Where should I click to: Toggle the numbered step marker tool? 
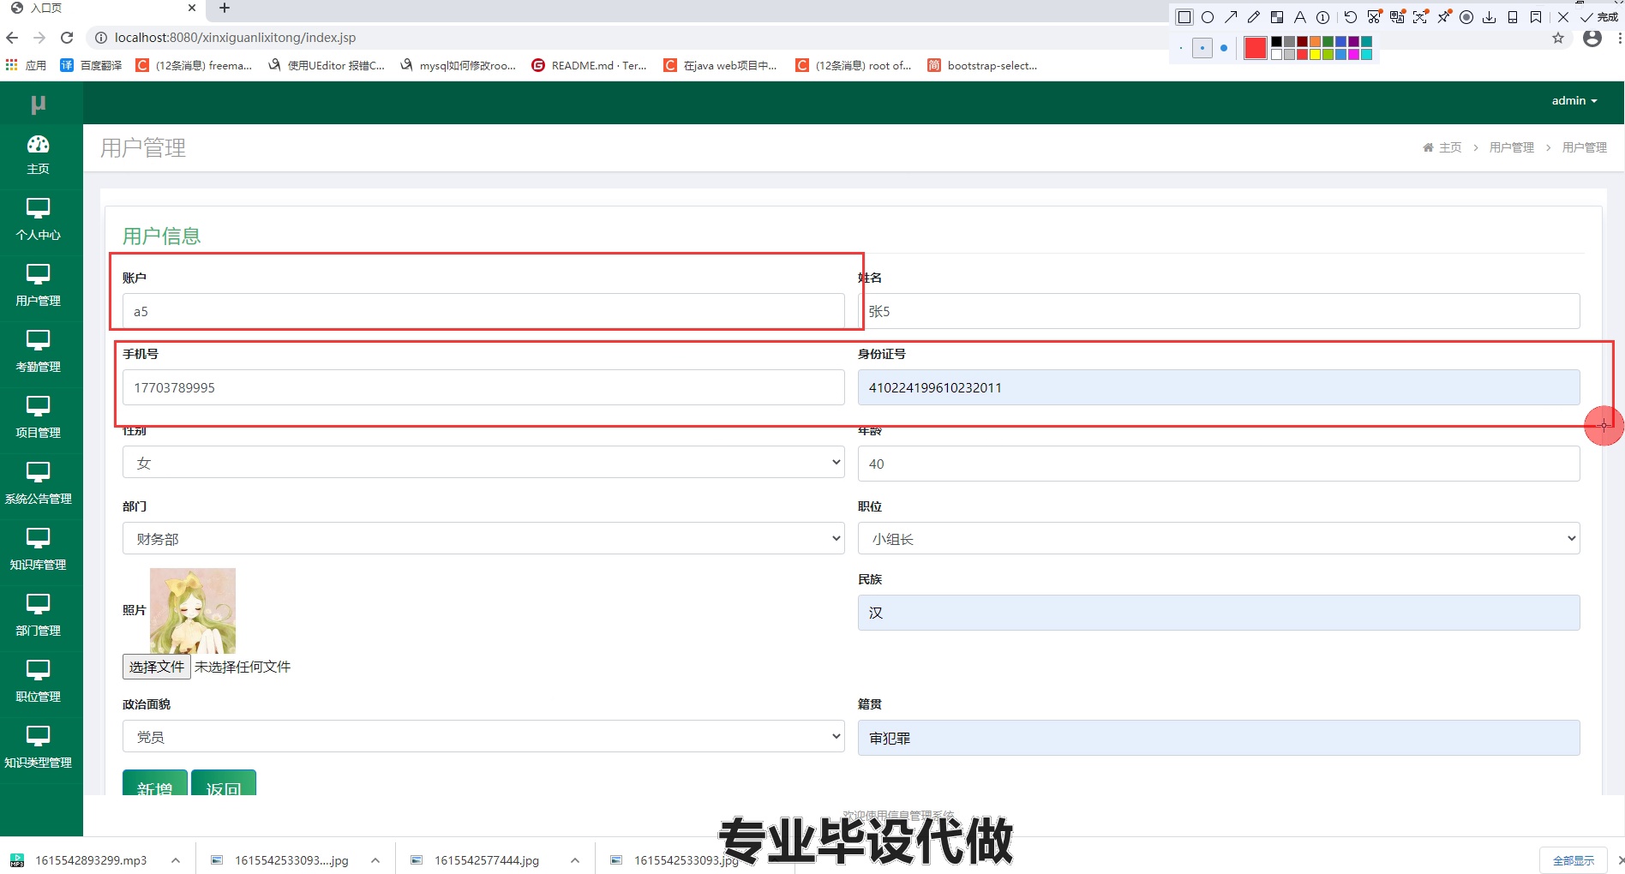tap(1322, 17)
